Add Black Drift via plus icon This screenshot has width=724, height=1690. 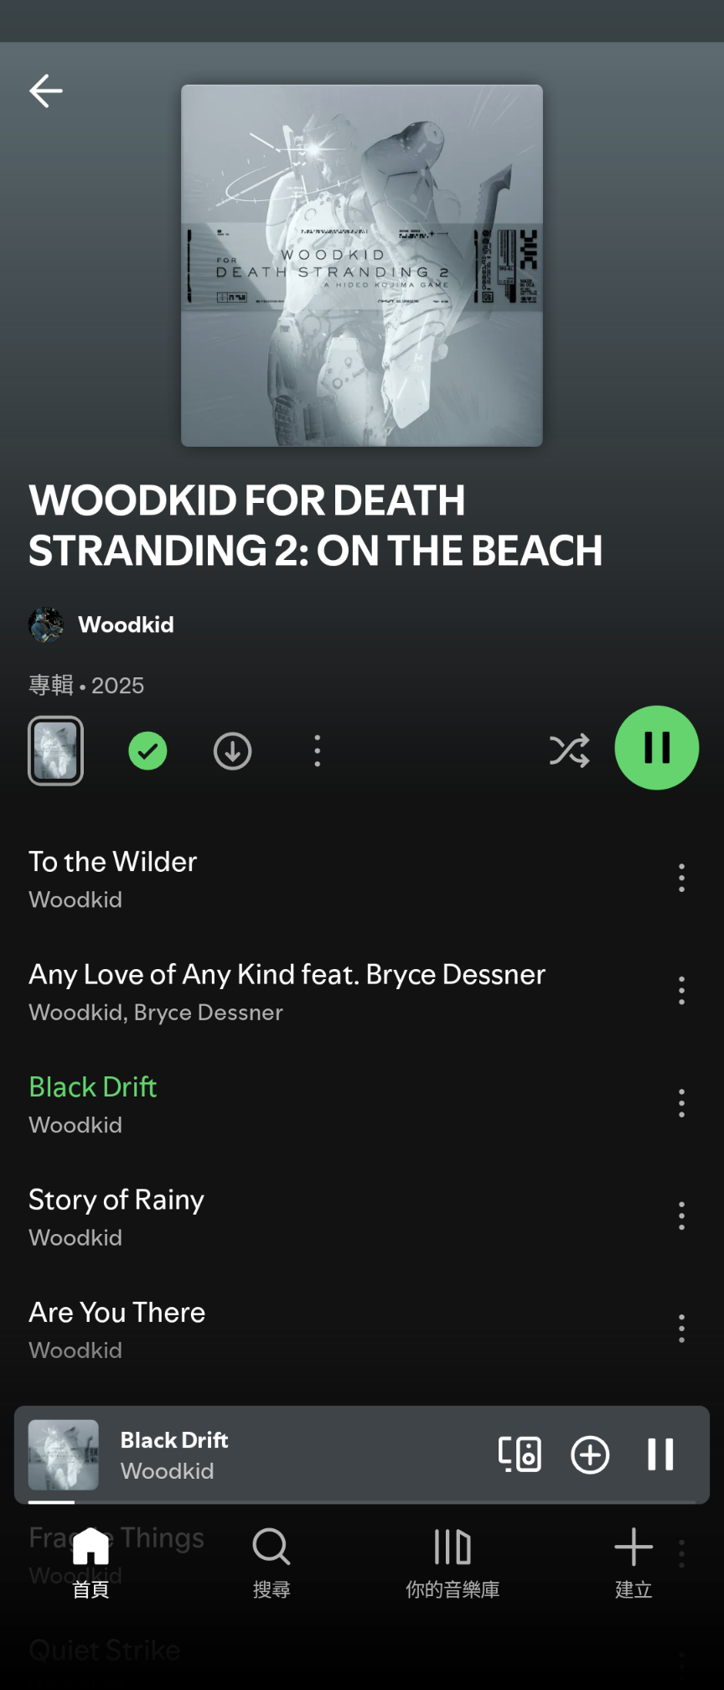click(590, 1454)
